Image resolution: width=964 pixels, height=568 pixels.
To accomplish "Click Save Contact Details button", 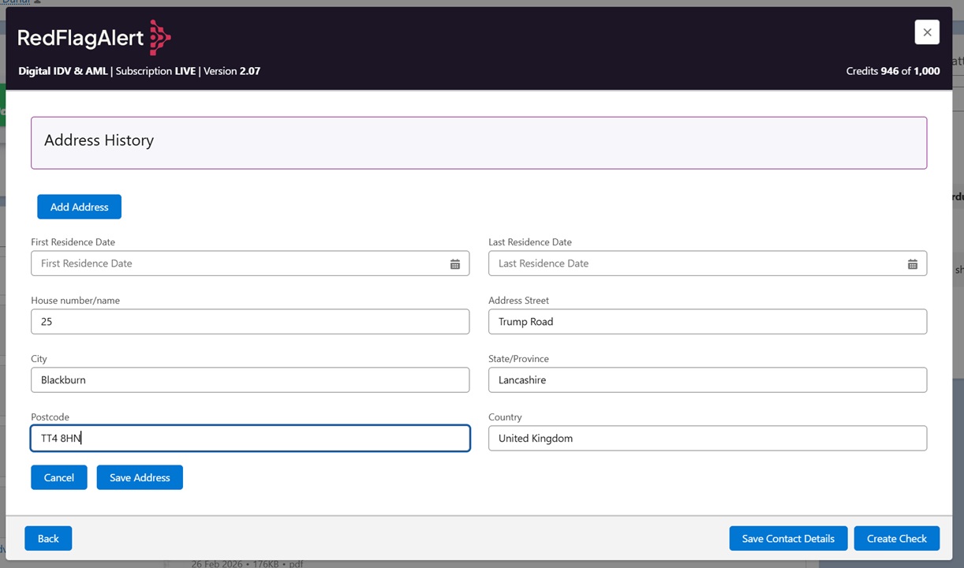I will click(x=788, y=538).
